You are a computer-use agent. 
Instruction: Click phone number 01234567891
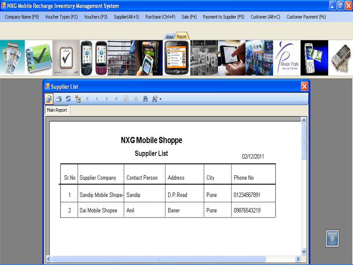click(x=247, y=195)
